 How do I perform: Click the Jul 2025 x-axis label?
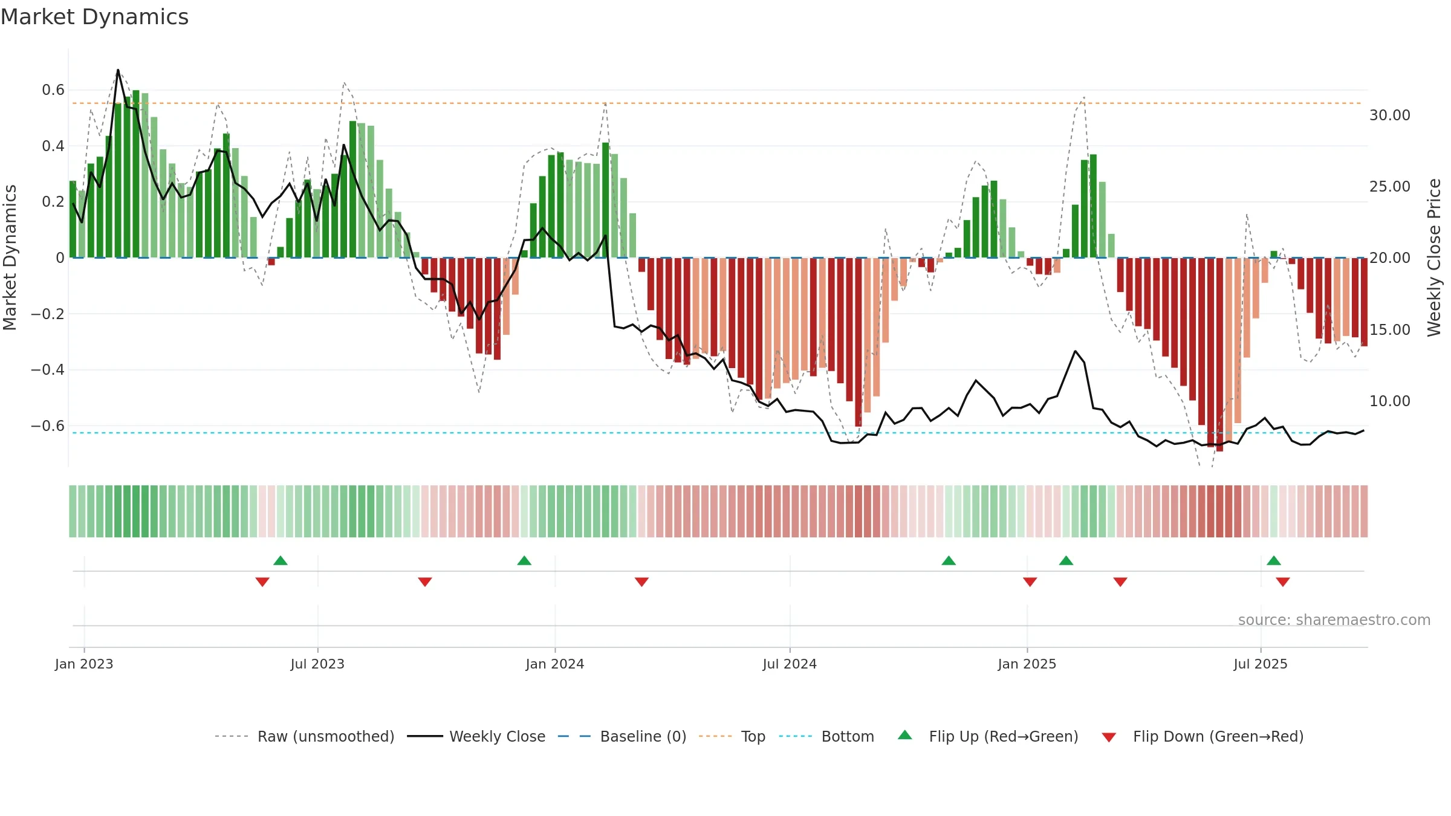coord(1261,664)
